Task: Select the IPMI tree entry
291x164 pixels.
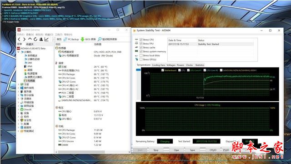Action: pos(28,66)
